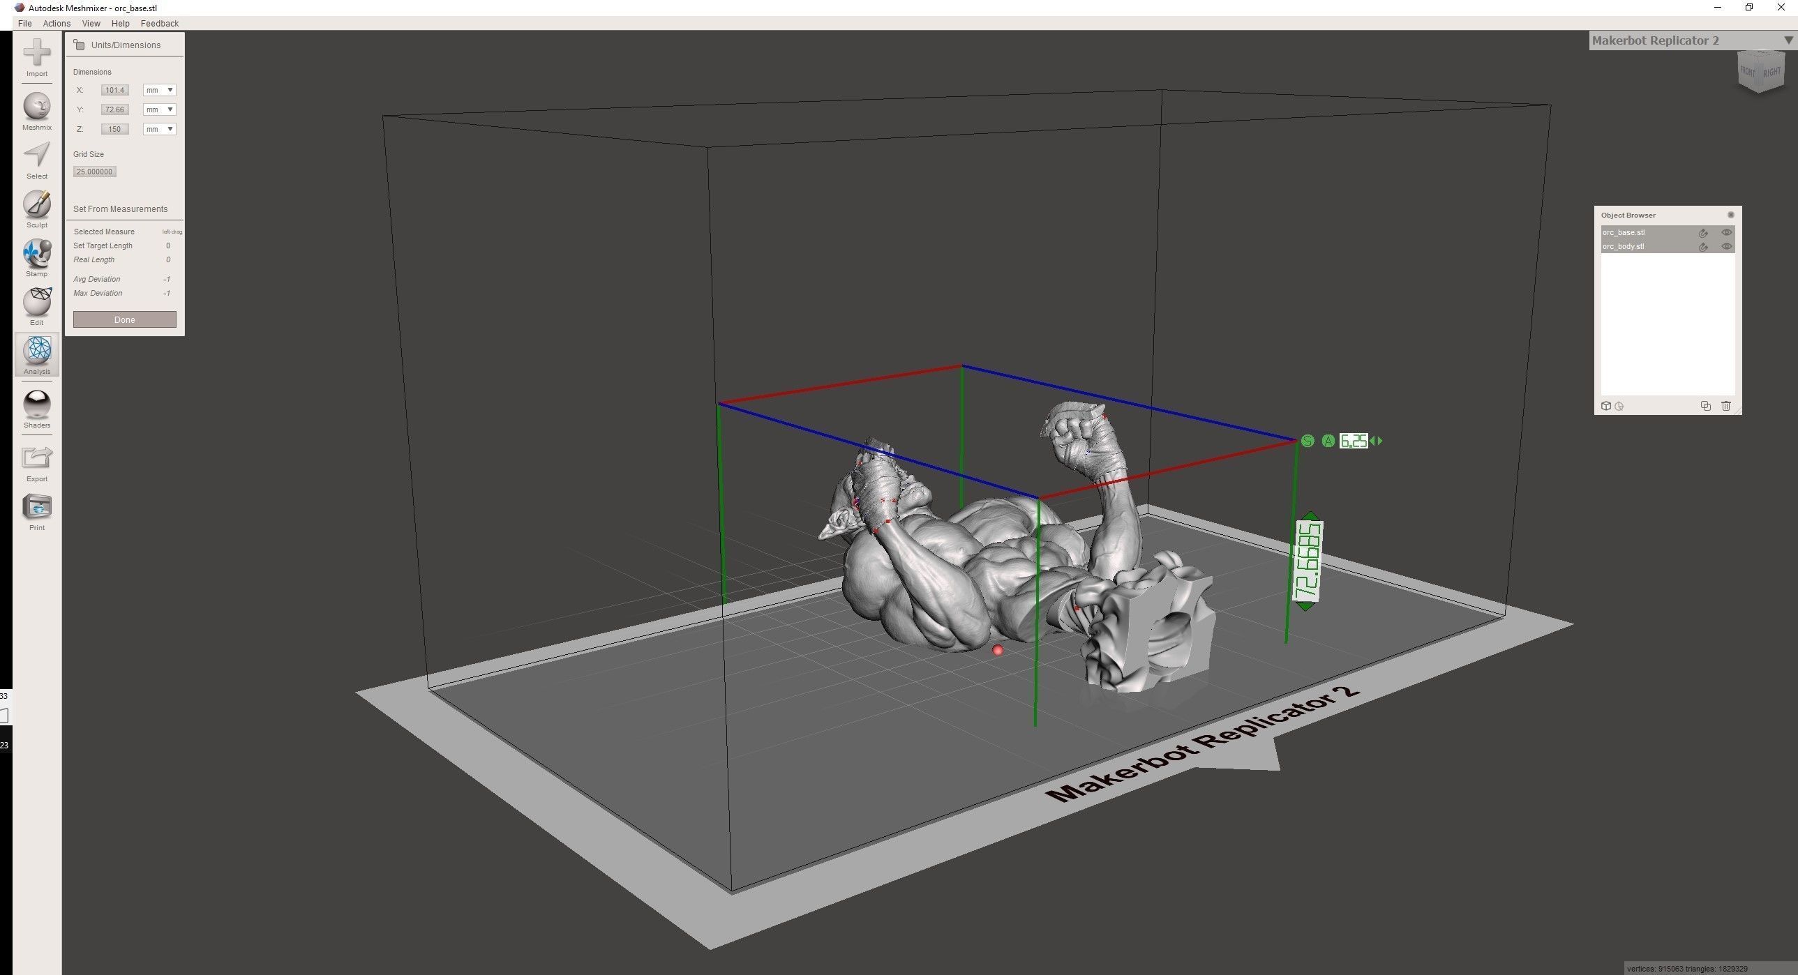This screenshot has height=975, width=1798.
Task: Click the Y dimension field 72.66
Action: point(114,109)
